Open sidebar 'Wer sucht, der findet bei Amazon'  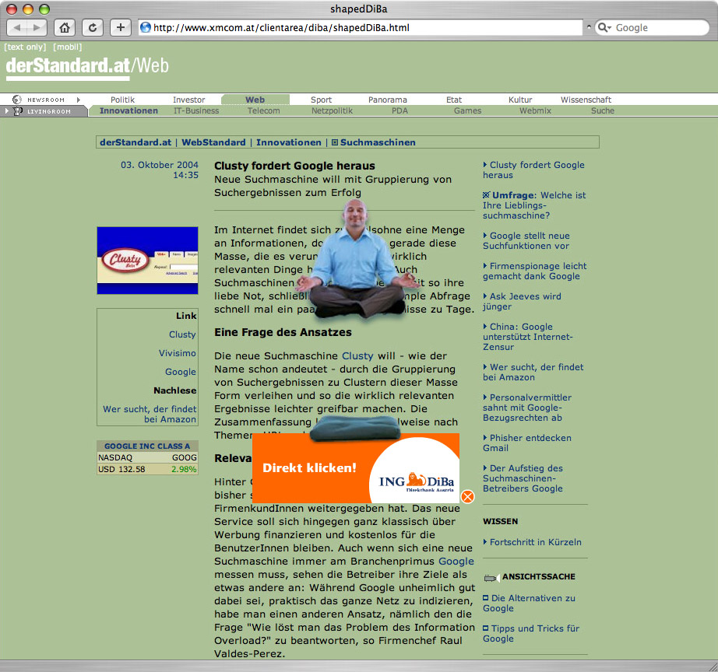pyautogui.click(x=533, y=373)
